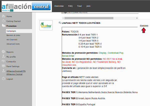This screenshot has width=150, height=106.
Task: Click the afiliación central site logo
Action: [27, 6]
